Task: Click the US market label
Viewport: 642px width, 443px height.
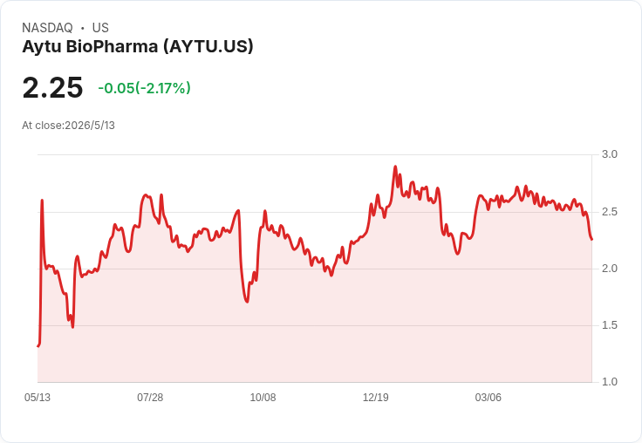Action: pyautogui.click(x=100, y=28)
